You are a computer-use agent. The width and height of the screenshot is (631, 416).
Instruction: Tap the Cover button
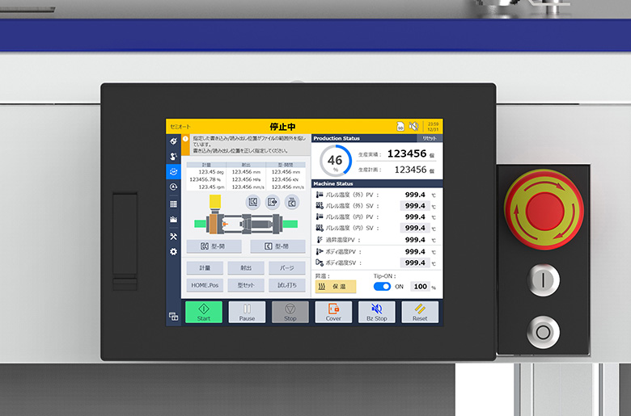(x=333, y=312)
